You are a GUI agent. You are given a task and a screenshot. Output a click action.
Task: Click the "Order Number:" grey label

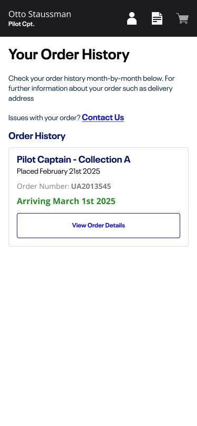pyautogui.click(x=43, y=186)
